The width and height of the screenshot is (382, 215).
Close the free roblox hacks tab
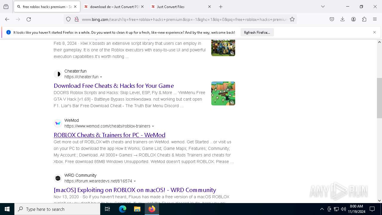point(75,7)
